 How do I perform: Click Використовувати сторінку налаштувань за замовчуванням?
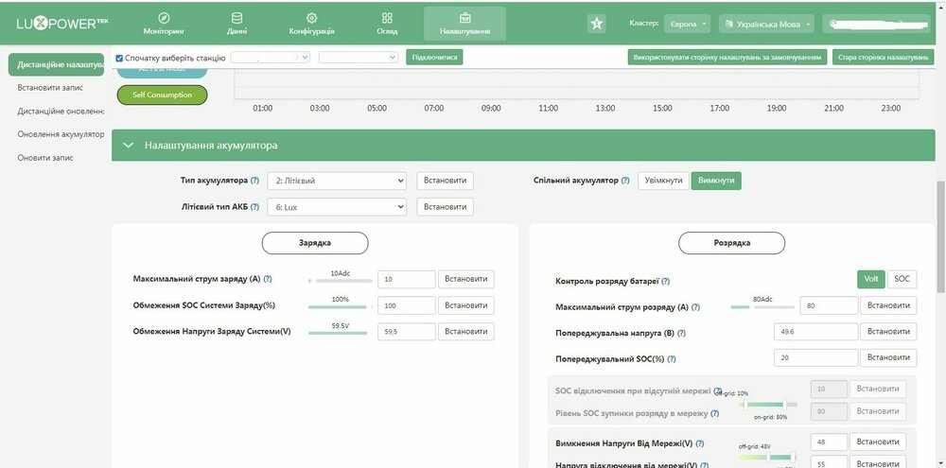(727, 58)
